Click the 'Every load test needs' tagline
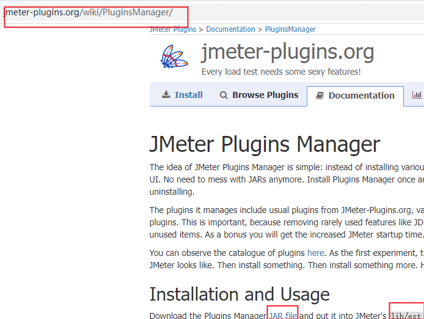 pyautogui.click(x=281, y=72)
